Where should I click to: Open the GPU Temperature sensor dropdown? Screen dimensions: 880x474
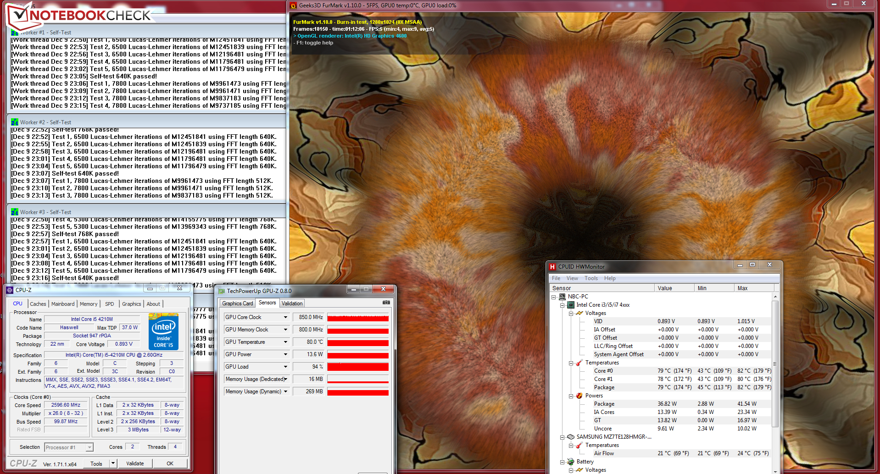(x=285, y=342)
